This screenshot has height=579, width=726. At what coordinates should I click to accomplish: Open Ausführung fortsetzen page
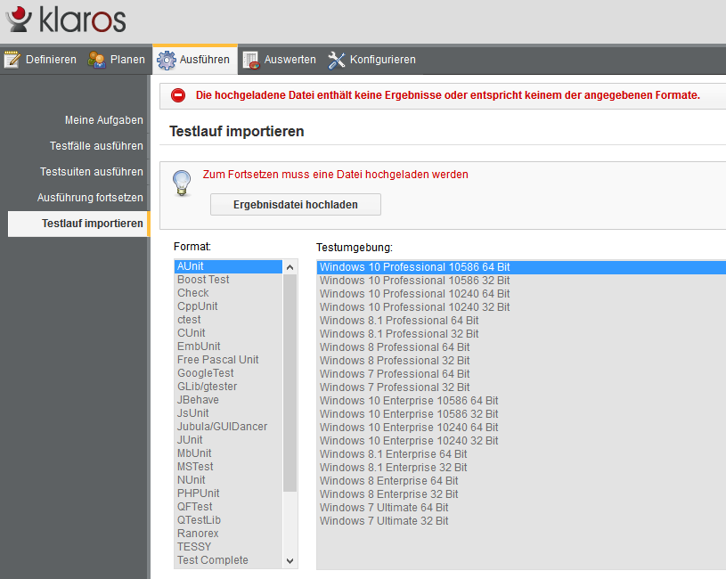pos(90,198)
